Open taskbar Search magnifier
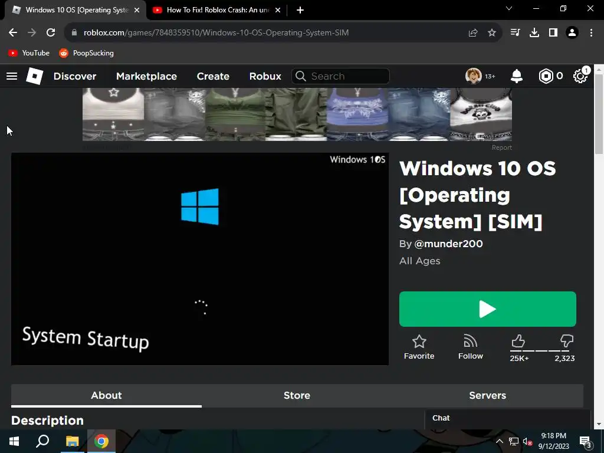Screen dimensions: 604x453 coord(42,441)
